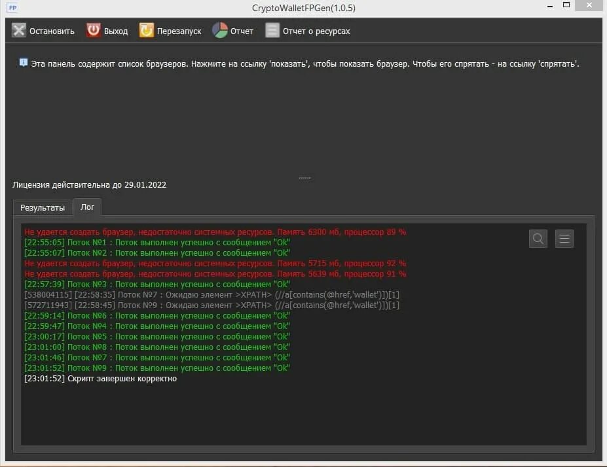Click the CryptoWalletFPGen(1.0.5) window title

click(304, 8)
